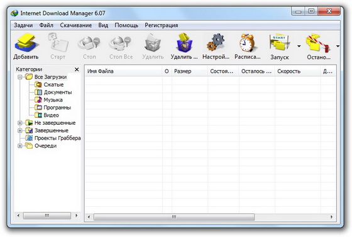
Task: Open the Расписа... alarm clock icon
Action: [x=247, y=43]
